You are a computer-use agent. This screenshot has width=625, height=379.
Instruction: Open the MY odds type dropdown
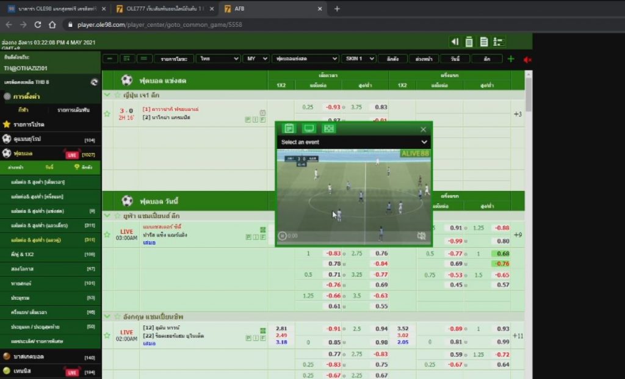(256, 59)
